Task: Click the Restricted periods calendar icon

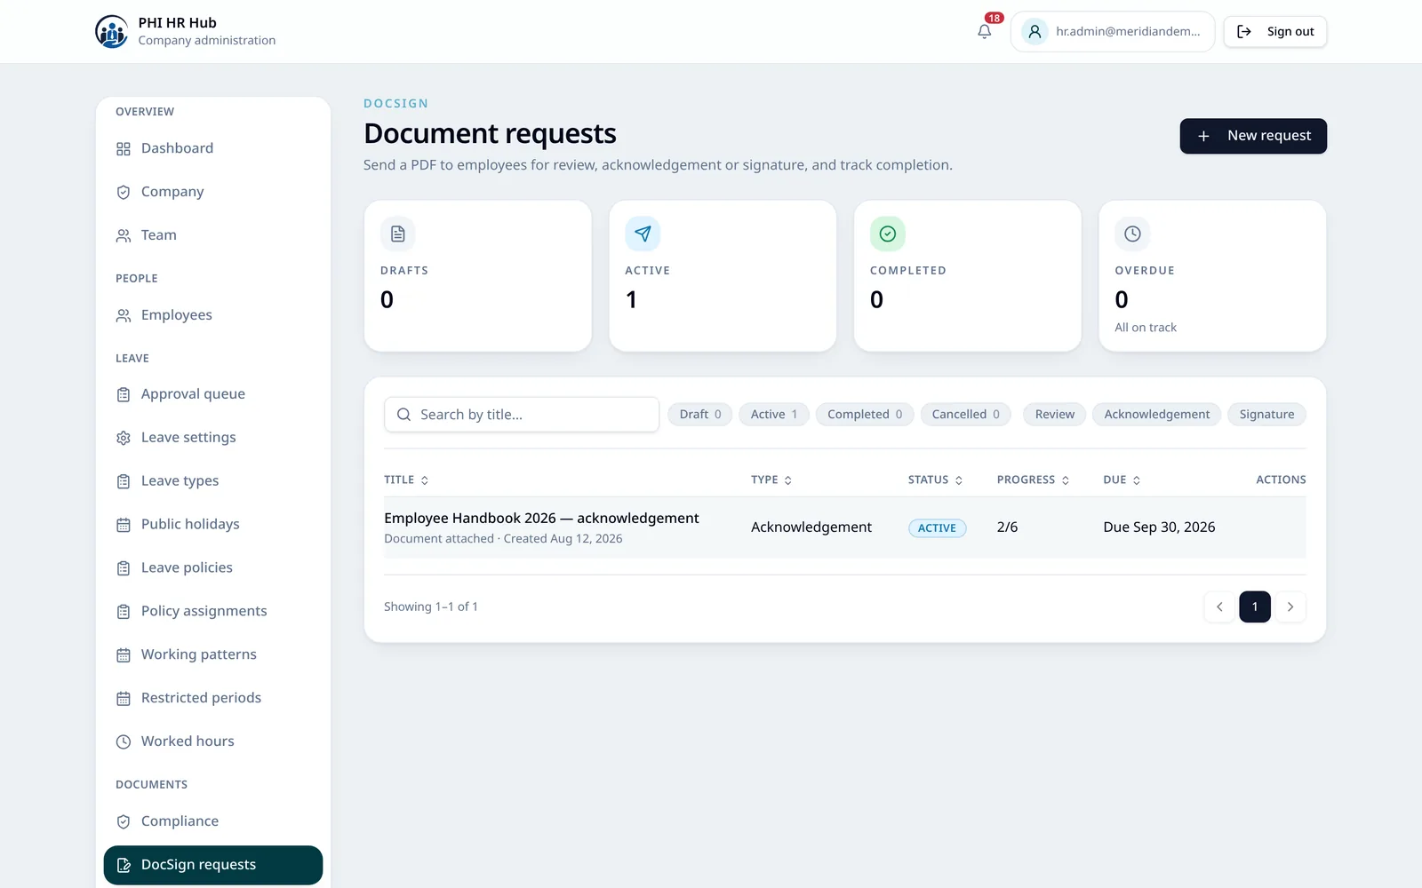Action: pyautogui.click(x=124, y=698)
